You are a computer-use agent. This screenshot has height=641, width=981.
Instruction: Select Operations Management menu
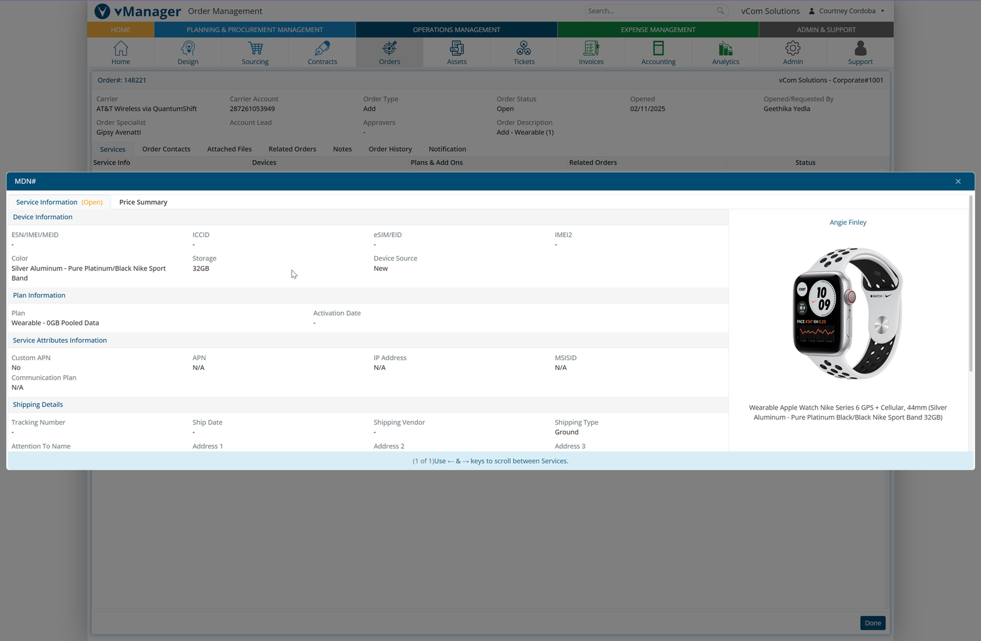pos(456,29)
